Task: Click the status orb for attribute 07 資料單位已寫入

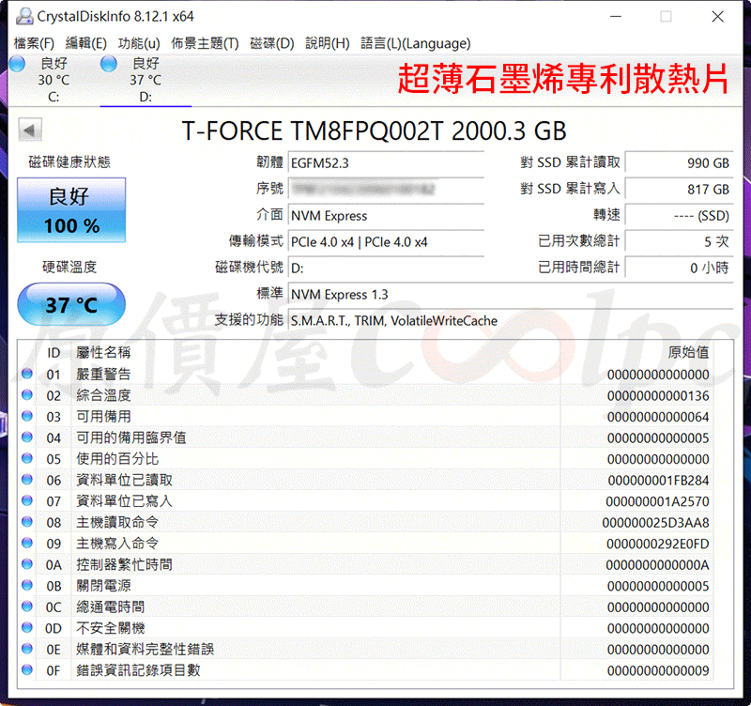Action: [x=27, y=500]
